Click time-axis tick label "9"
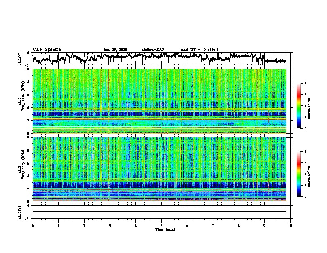The width and height of the screenshot is (327, 253). pos(264,226)
